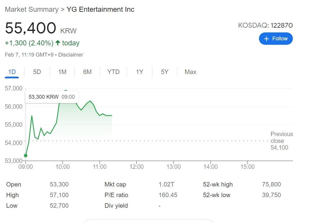
Task: Switch to the 5Y chart tab
Action: (164, 72)
